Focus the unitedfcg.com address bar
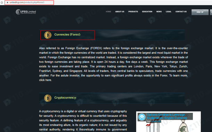The image size is (212, 132). click(x=29, y=2)
